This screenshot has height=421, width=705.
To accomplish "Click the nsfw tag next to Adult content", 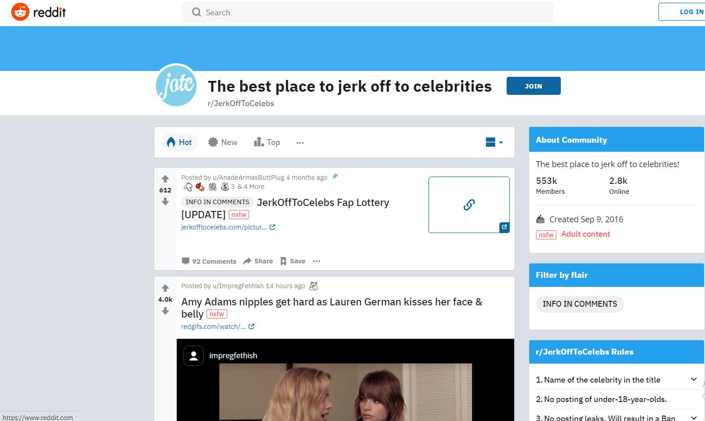I will point(546,235).
